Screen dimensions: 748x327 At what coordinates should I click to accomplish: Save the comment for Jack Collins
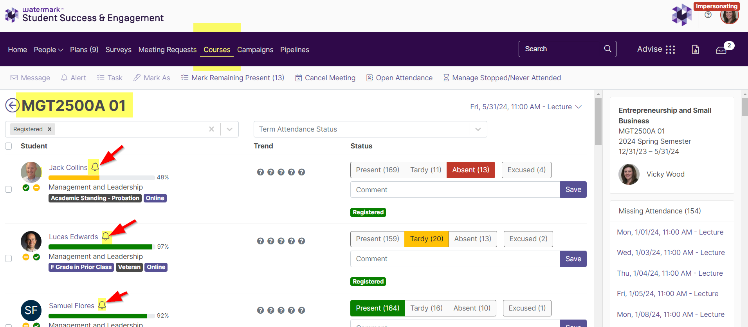(573, 190)
